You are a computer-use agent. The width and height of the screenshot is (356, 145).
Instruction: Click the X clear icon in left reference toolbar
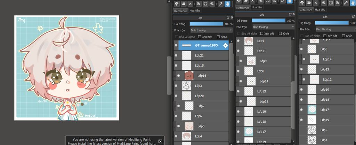(190, 3)
